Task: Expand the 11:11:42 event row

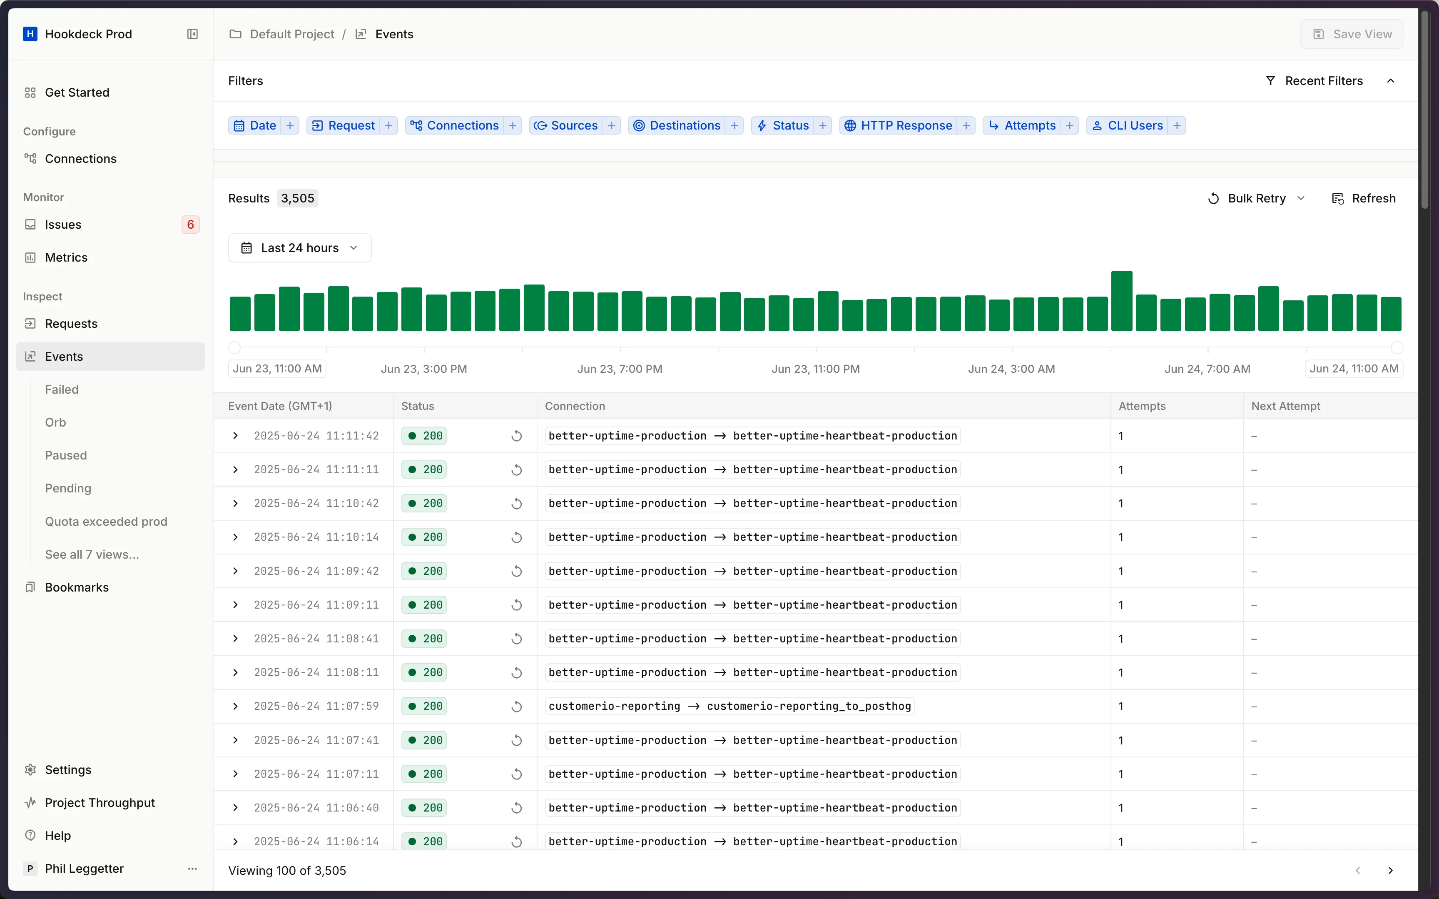Action: 235,436
